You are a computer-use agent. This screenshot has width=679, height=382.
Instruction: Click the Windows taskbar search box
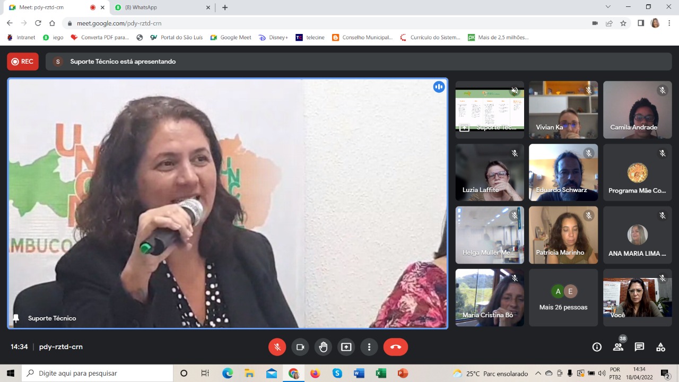[98, 374]
